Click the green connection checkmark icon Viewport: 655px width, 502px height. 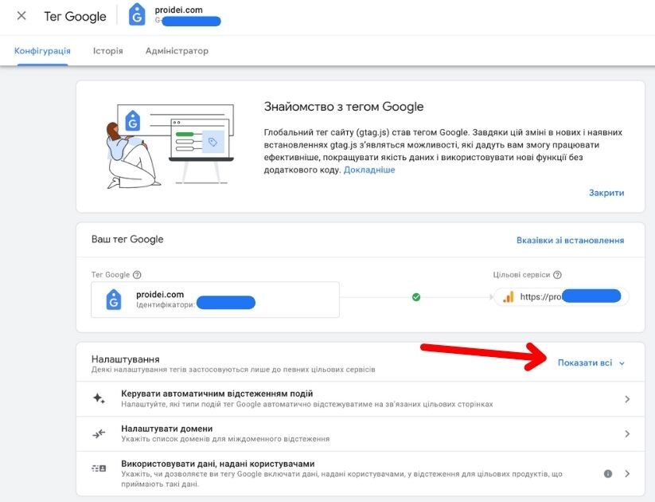tap(416, 297)
